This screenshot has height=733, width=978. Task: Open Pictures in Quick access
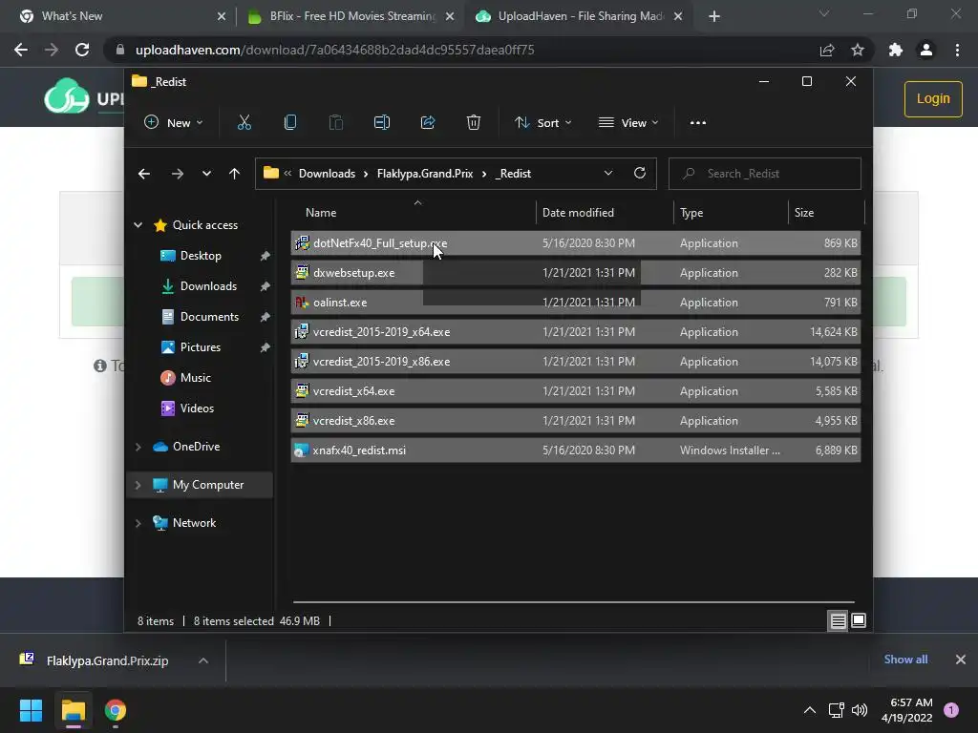point(201,347)
